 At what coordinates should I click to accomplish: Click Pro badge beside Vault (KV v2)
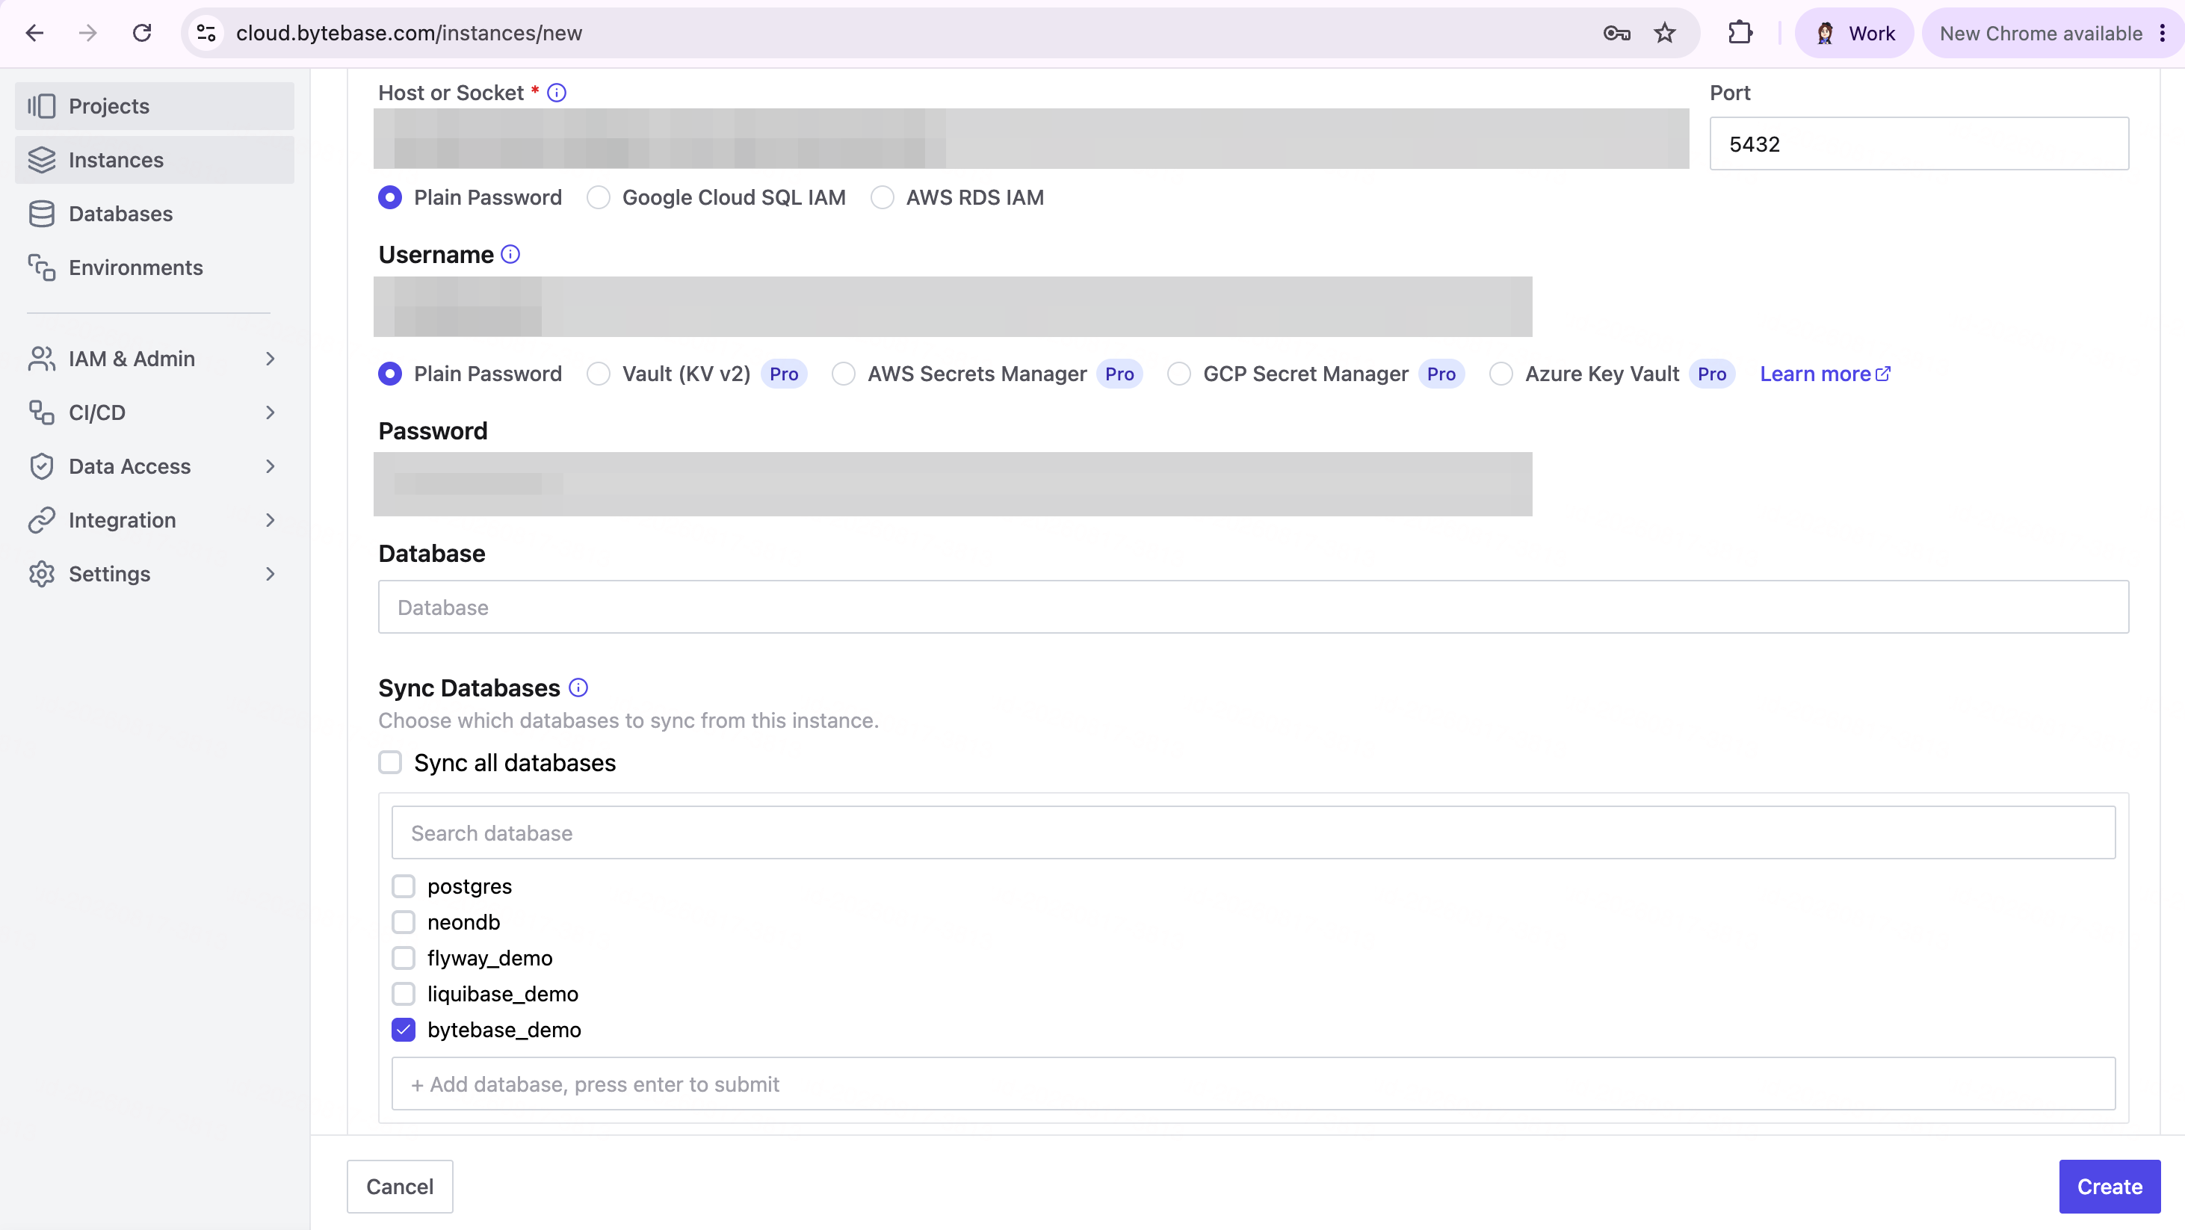point(784,374)
